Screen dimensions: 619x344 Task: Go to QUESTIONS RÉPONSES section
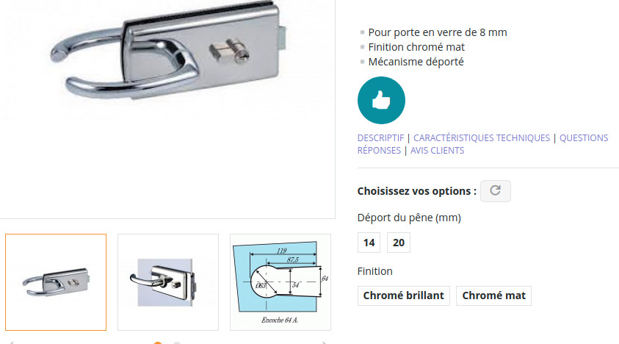point(584,138)
